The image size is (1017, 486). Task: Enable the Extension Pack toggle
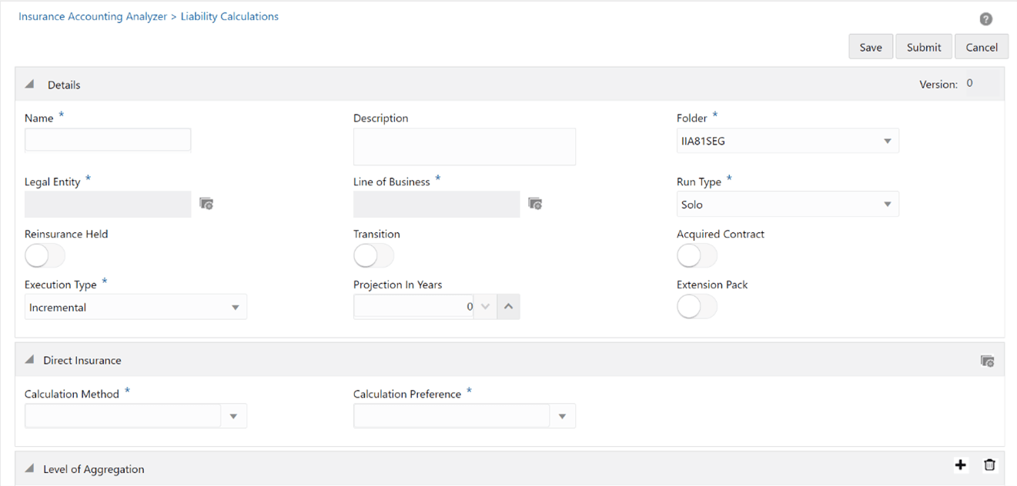click(697, 306)
